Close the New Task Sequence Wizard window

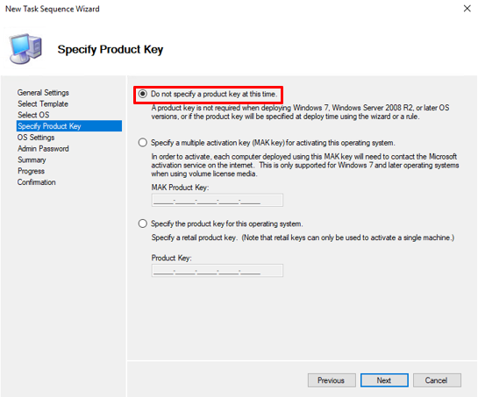(x=467, y=9)
